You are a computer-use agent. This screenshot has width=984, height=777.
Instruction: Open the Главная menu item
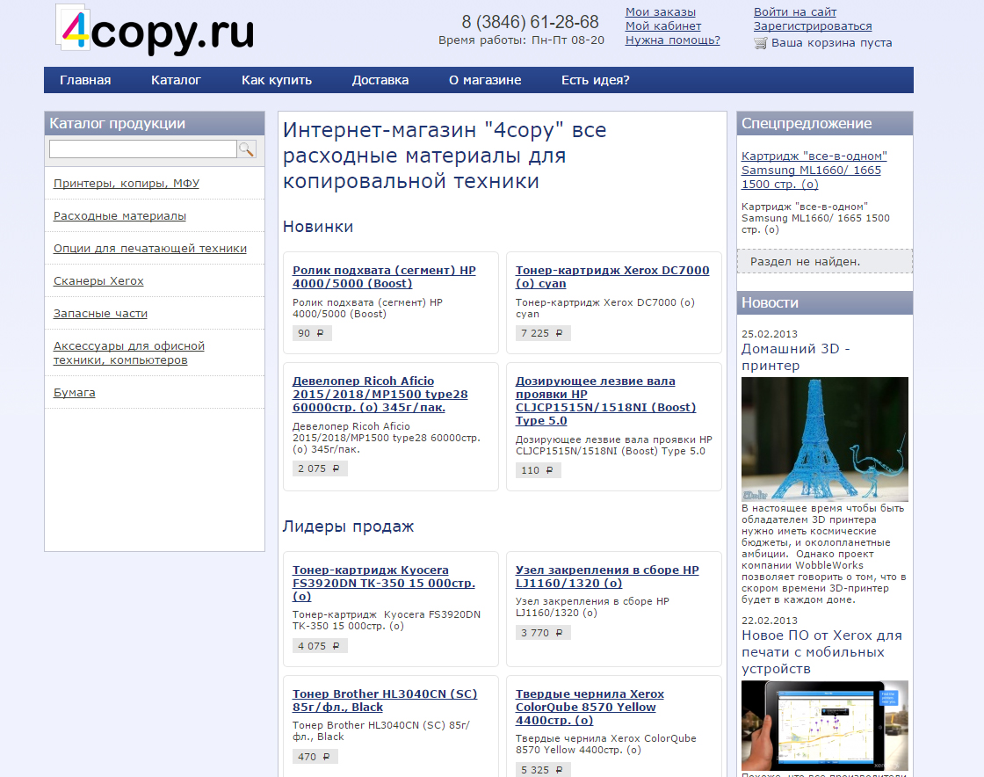tap(85, 80)
